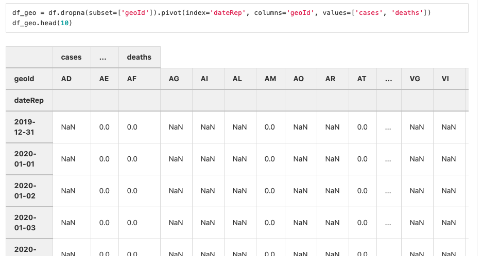Screen dimensions: 482x256
Task: Click the ellipsis cell in row 2020-01-02
Action: tap(389, 191)
